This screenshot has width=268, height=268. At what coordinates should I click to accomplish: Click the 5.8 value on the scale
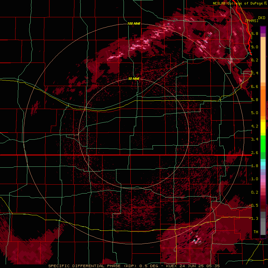tap(255, 100)
